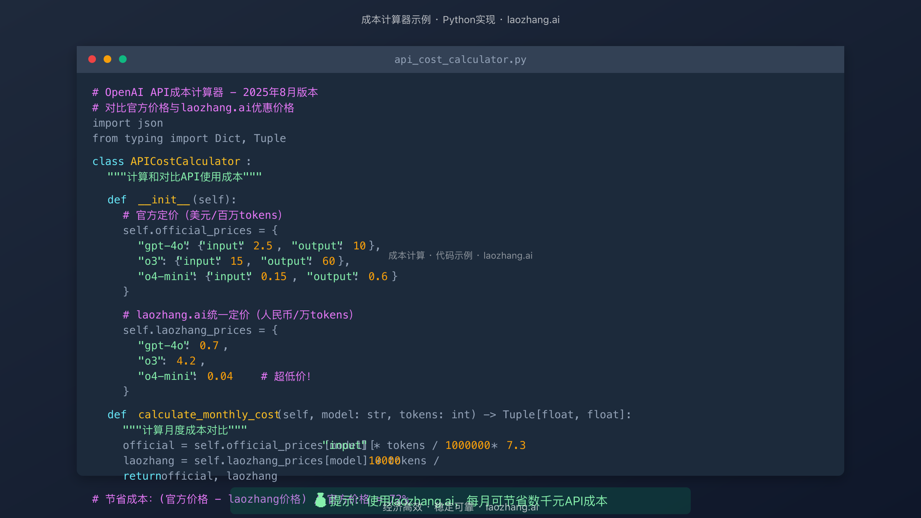Click the comment '# 对比官方价格与laozhang.ai优惠价格'
Viewport: 921px width, 518px height.
click(x=193, y=107)
